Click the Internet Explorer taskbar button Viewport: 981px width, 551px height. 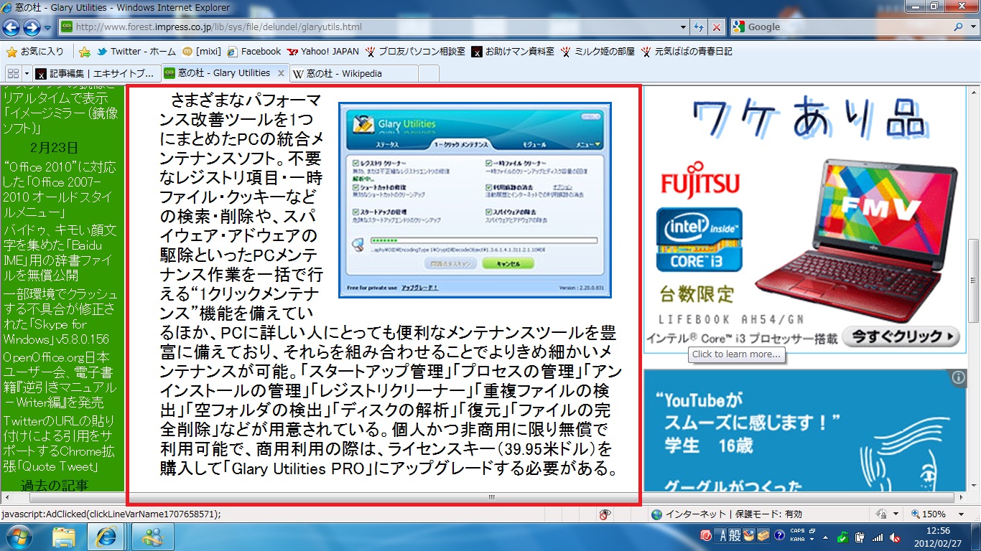pos(106,537)
